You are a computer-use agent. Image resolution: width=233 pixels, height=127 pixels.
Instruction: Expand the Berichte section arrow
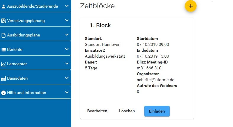67,49
